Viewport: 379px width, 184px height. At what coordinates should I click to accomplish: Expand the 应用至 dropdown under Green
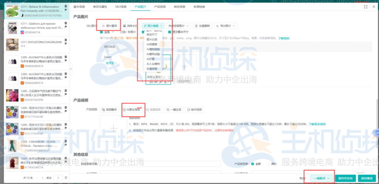(111, 63)
